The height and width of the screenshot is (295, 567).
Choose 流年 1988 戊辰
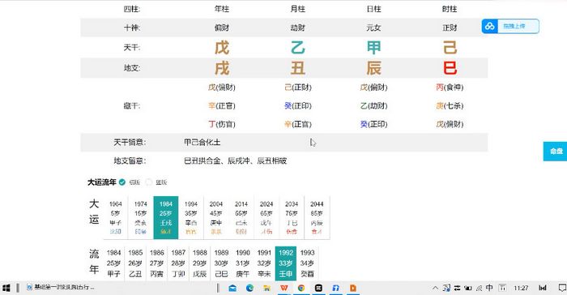(x=199, y=263)
